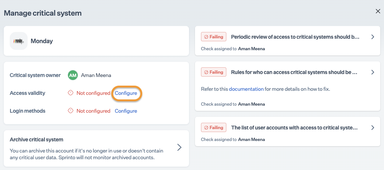Select "The list of user accounts" check title
This screenshot has width=384, height=170.
[294, 128]
